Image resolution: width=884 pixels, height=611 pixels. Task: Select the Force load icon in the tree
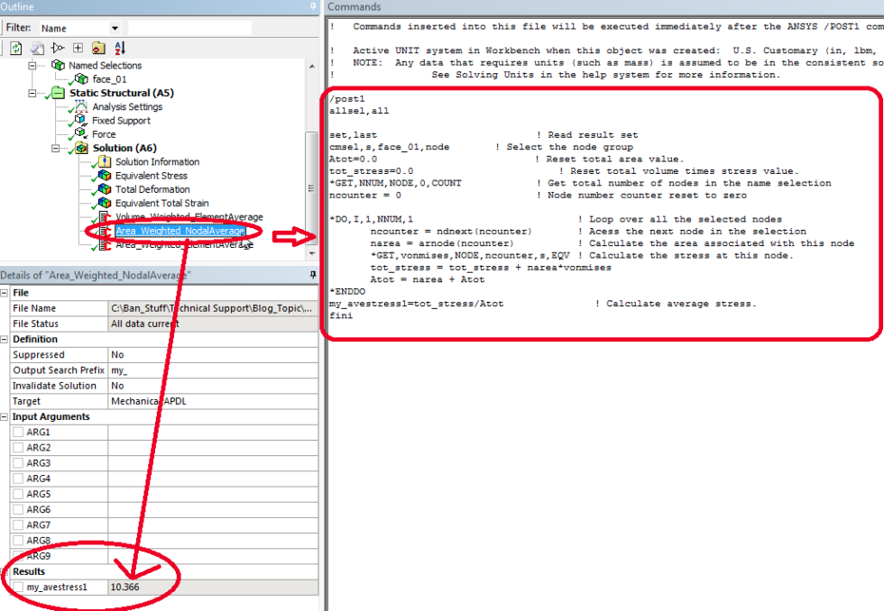tap(78, 133)
